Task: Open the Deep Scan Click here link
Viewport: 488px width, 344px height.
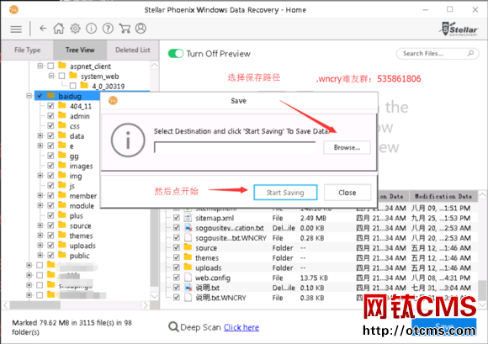Action: [x=241, y=327]
